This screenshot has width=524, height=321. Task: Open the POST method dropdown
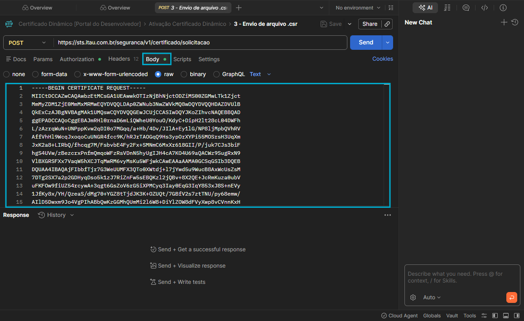tap(27, 43)
